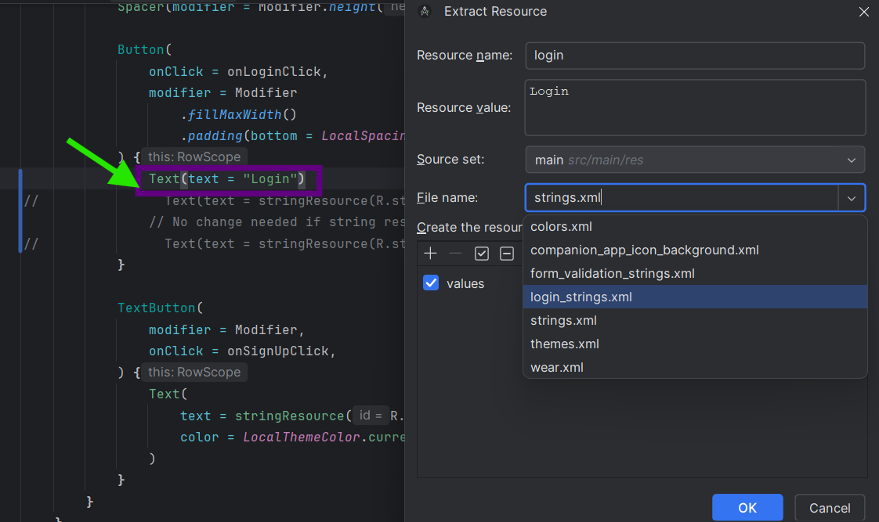Close the Extract Resource dialog
Image resolution: width=879 pixels, height=522 pixels.
tap(864, 11)
